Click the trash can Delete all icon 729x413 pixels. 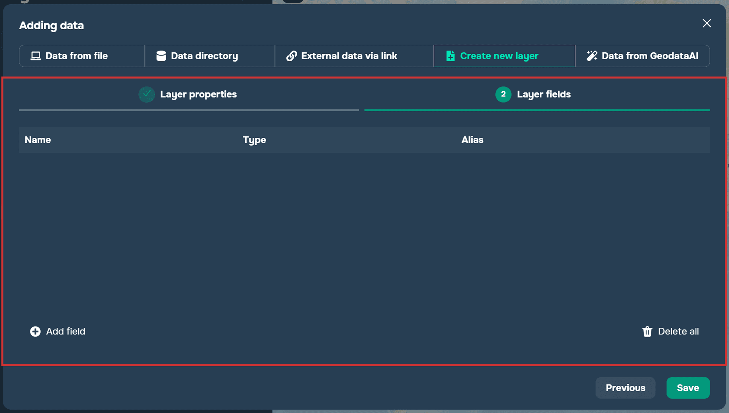(x=647, y=331)
